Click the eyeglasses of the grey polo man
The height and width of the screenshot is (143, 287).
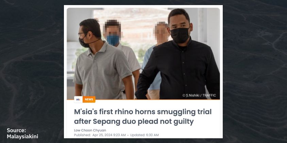pos(82,35)
